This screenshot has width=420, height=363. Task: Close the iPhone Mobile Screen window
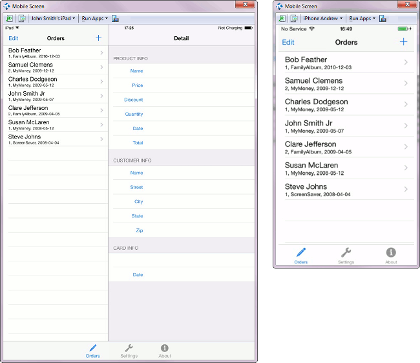point(407,5)
